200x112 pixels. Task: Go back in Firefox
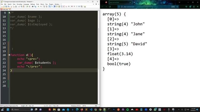[x=102, y=7]
